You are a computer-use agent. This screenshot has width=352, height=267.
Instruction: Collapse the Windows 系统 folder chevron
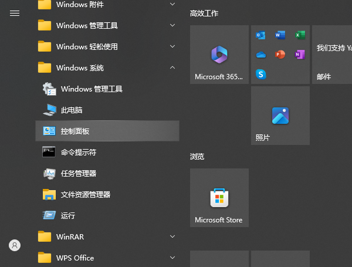point(172,67)
